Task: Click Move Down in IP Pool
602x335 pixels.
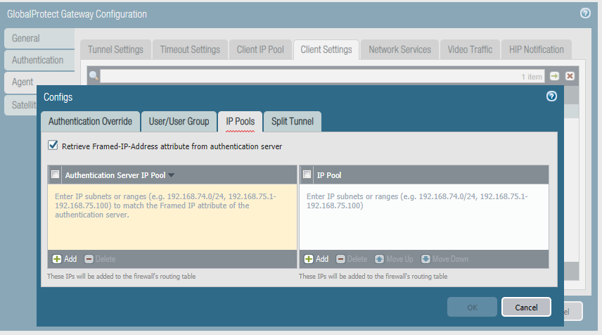Action: coord(444,259)
